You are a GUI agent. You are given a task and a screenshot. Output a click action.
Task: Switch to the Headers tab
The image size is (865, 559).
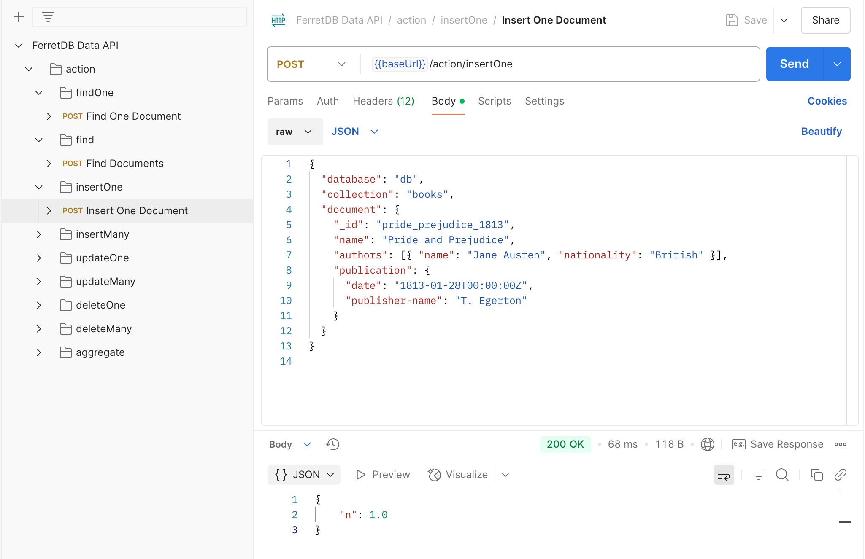point(383,101)
